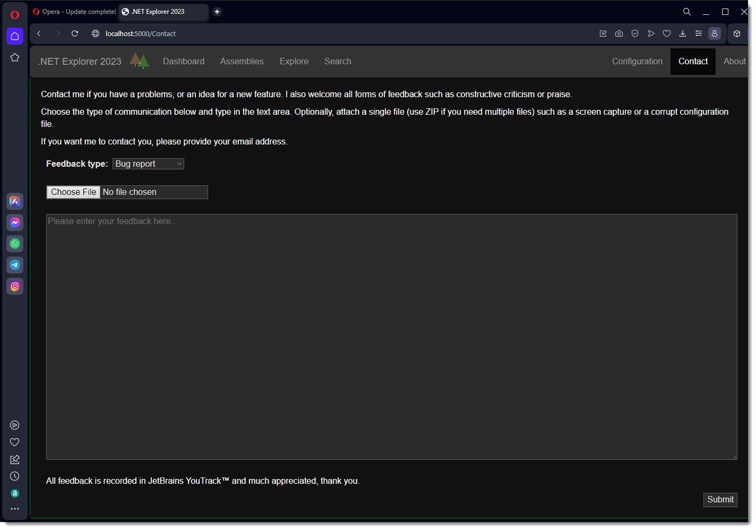Reload the Contact page
The image size is (756, 530).
click(75, 33)
